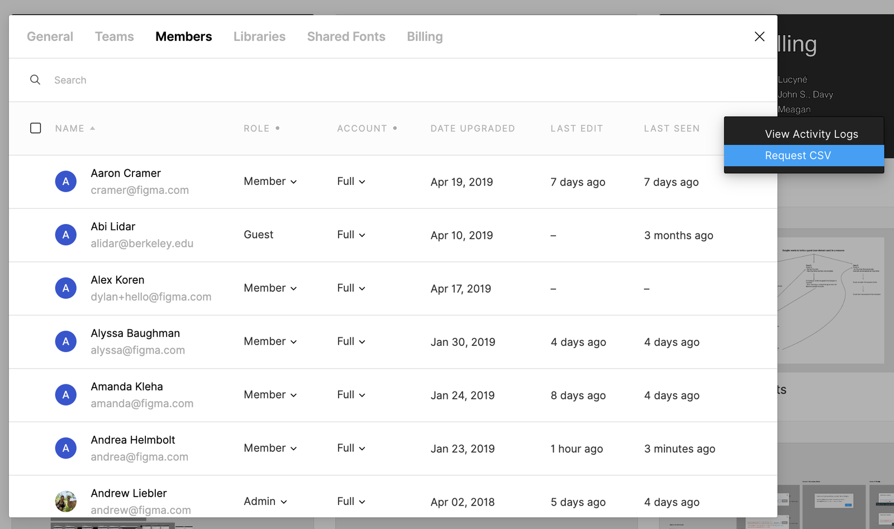894x529 pixels.
Task: Click Andrew Liebler's profile photo
Action: pos(66,502)
